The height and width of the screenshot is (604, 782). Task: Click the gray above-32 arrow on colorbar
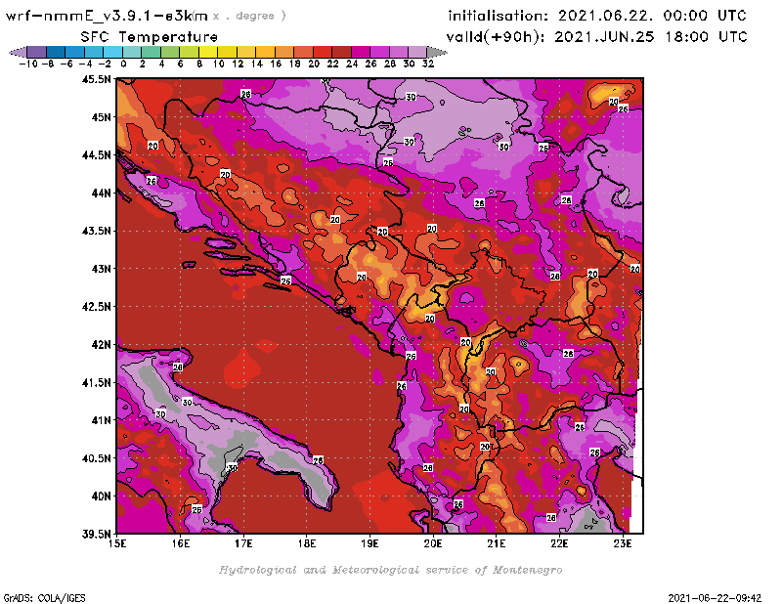click(436, 52)
